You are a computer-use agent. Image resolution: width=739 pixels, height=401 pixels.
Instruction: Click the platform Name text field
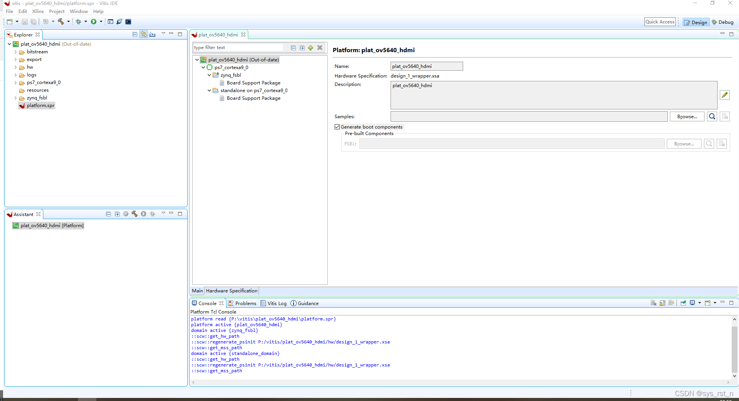tap(426, 66)
